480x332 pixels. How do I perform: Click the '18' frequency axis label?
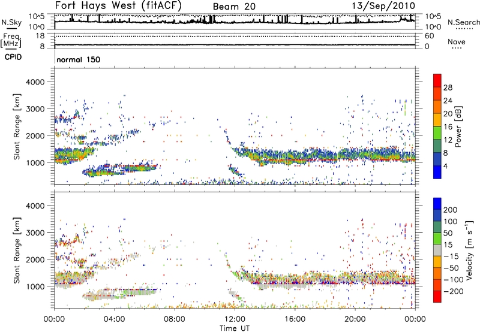40,36
